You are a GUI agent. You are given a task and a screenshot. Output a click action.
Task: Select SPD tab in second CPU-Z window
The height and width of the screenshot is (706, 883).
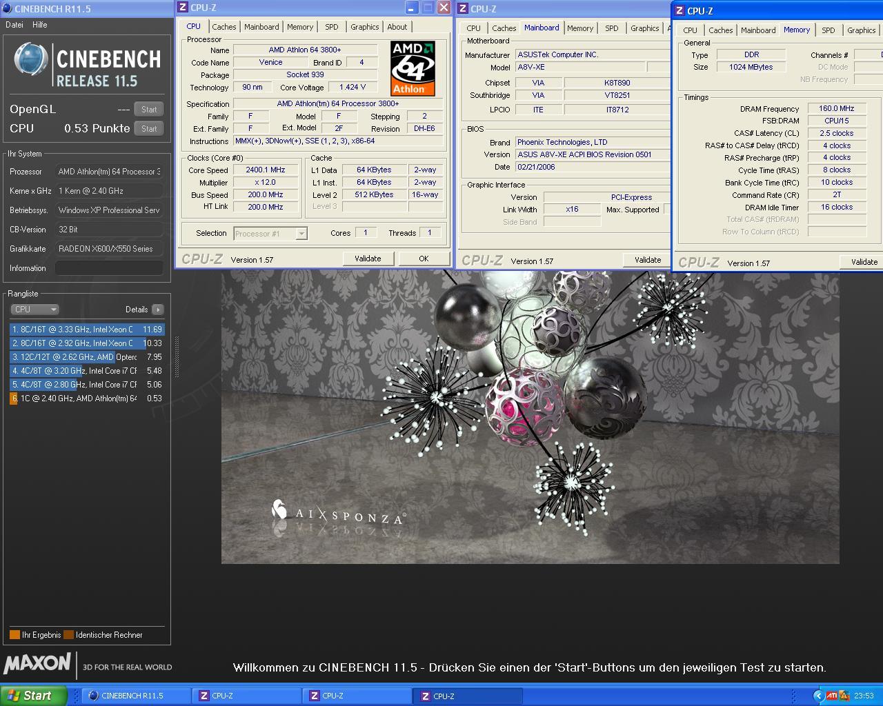[612, 28]
